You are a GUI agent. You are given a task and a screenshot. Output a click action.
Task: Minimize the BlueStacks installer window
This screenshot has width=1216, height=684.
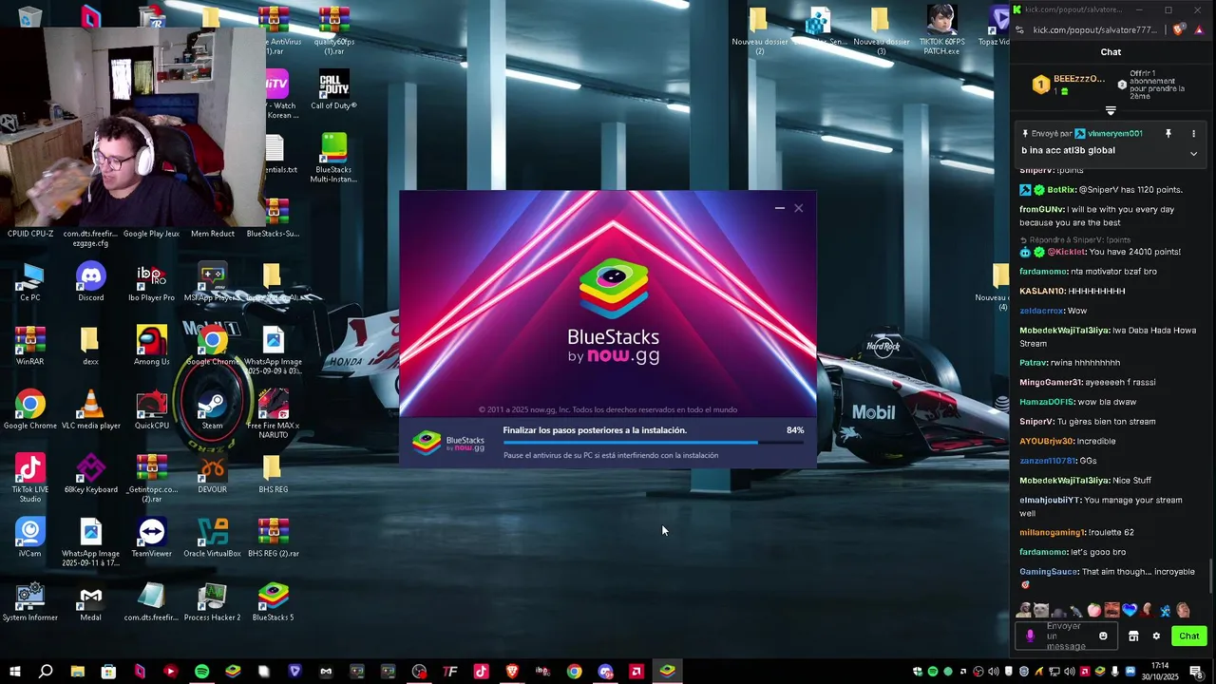[x=780, y=208]
